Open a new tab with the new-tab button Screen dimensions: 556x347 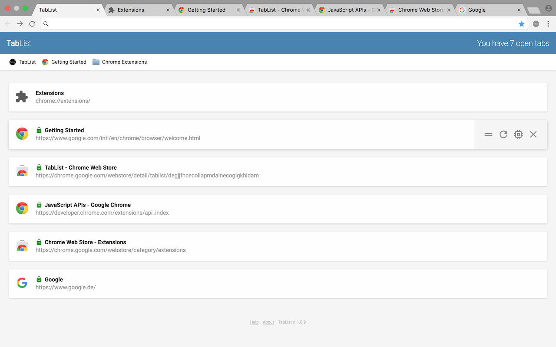pos(533,10)
